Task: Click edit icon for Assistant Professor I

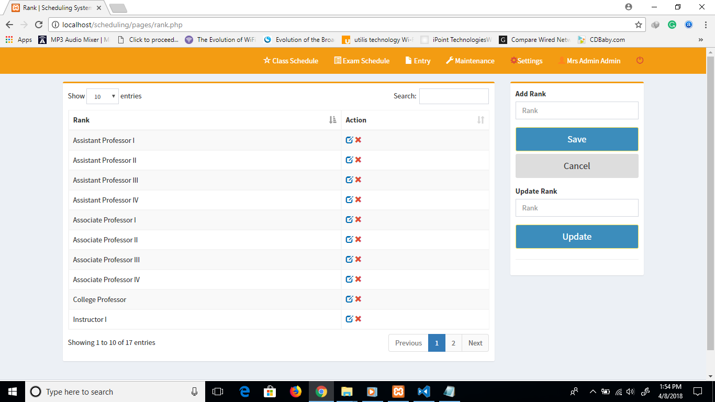Action: (349, 140)
